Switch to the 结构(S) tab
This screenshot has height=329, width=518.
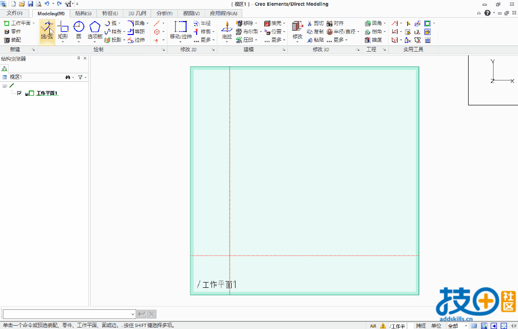[83, 13]
